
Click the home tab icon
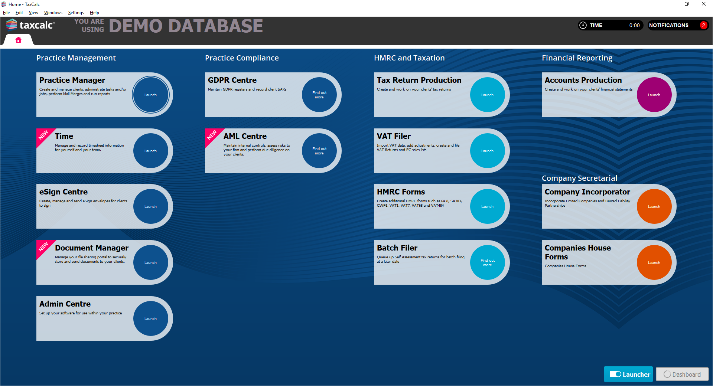click(x=18, y=40)
